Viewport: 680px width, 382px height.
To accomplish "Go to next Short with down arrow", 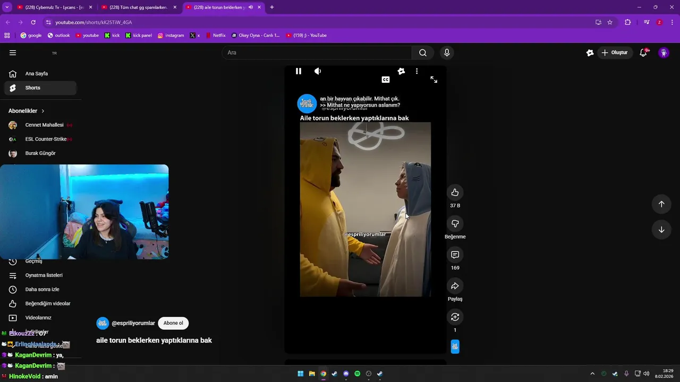I will (x=661, y=230).
